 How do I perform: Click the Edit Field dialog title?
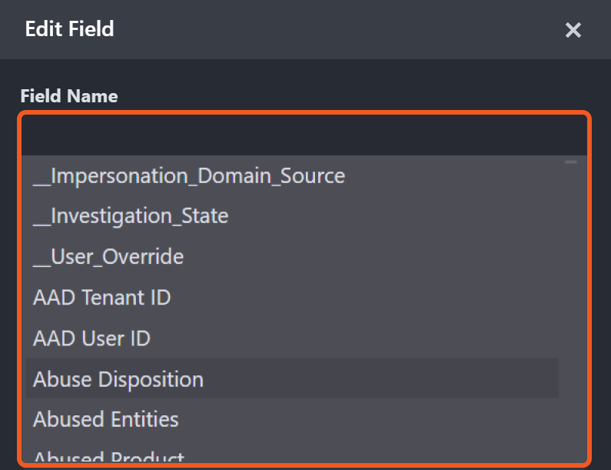69,29
